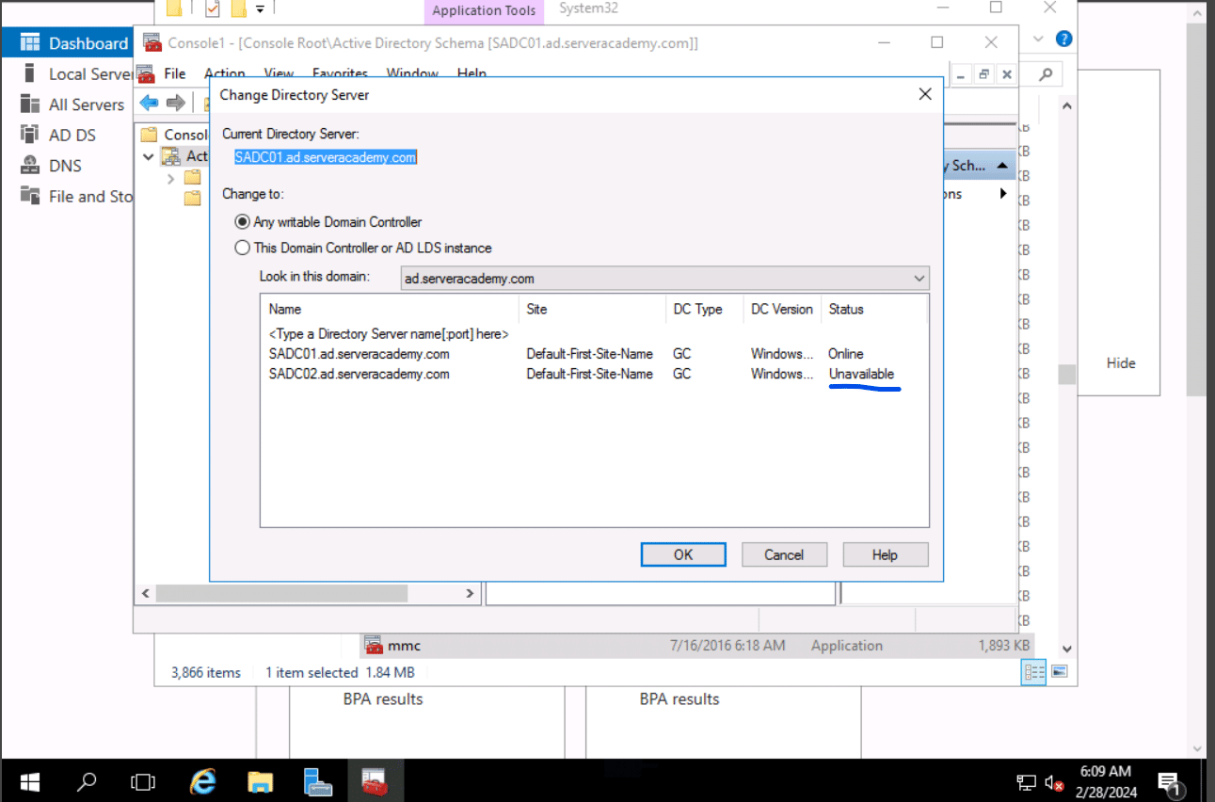Select 'Any writable Domain Controller' radio button
Viewport: 1215px width, 802px height.
click(x=243, y=222)
